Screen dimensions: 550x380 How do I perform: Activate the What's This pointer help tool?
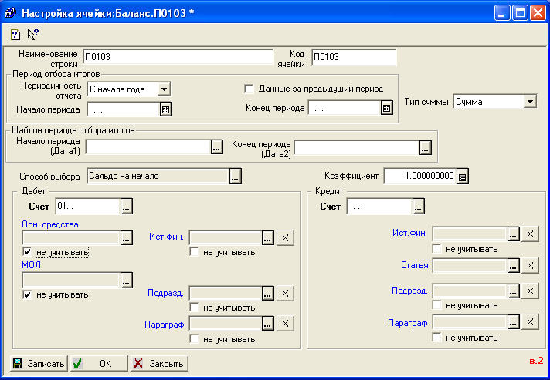(33, 34)
